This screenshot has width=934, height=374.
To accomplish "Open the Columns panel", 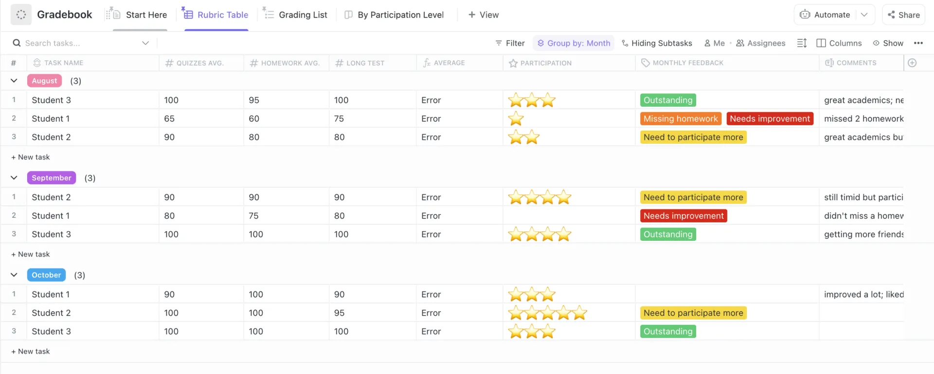I will pyautogui.click(x=839, y=43).
